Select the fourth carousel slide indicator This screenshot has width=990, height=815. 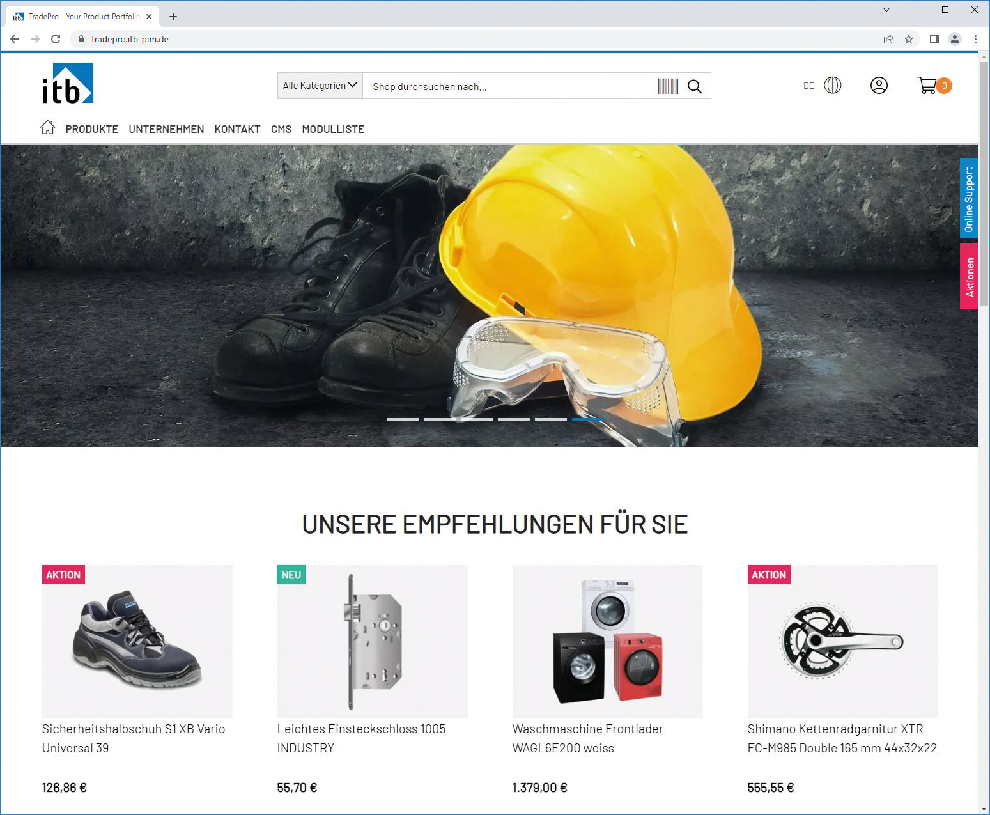click(514, 419)
